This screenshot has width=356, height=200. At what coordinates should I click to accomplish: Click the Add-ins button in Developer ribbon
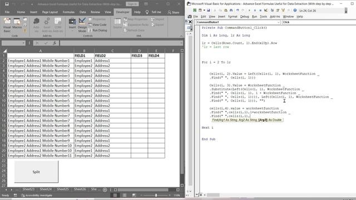tap(36, 25)
